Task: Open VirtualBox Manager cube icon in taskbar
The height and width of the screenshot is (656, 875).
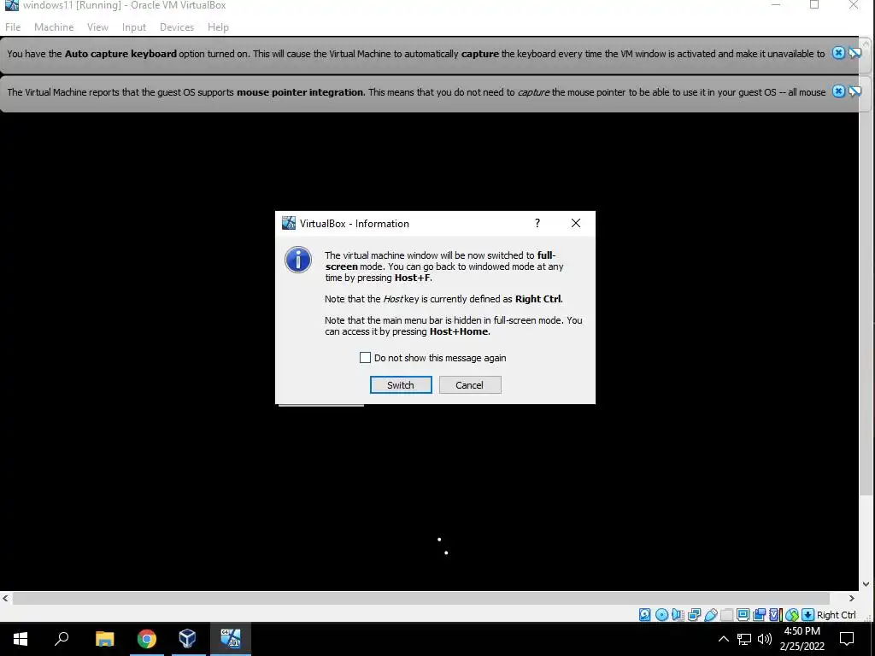Action: (187, 639)
